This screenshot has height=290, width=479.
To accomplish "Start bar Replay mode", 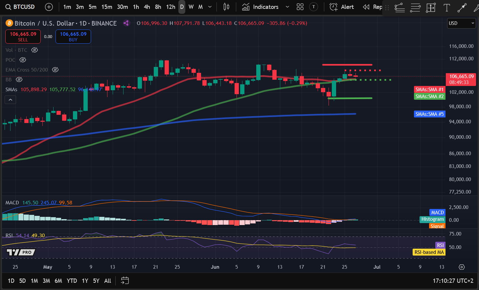I will point(372,7).
